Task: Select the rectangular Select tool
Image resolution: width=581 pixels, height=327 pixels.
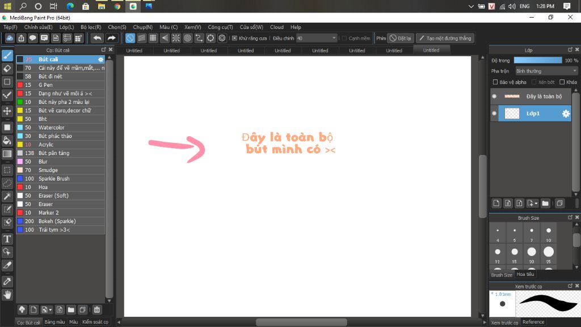Action: (7, 170)
